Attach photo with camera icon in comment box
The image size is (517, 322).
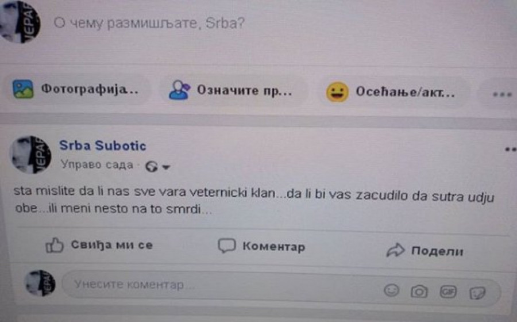[x=419, y=292]
